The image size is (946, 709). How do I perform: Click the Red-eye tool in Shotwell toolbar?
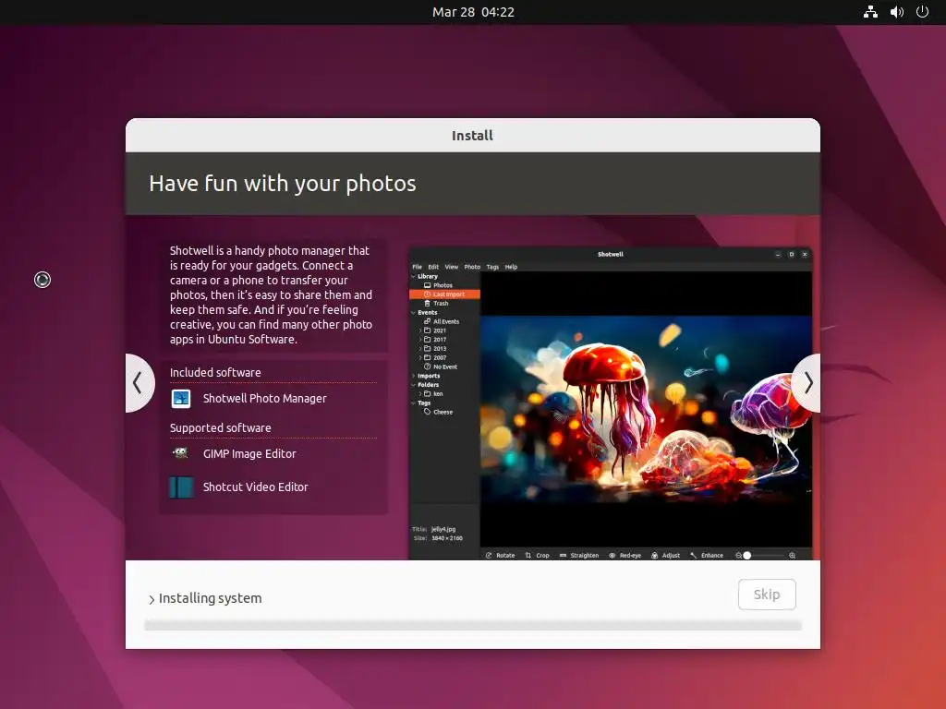tap(625, 555)
